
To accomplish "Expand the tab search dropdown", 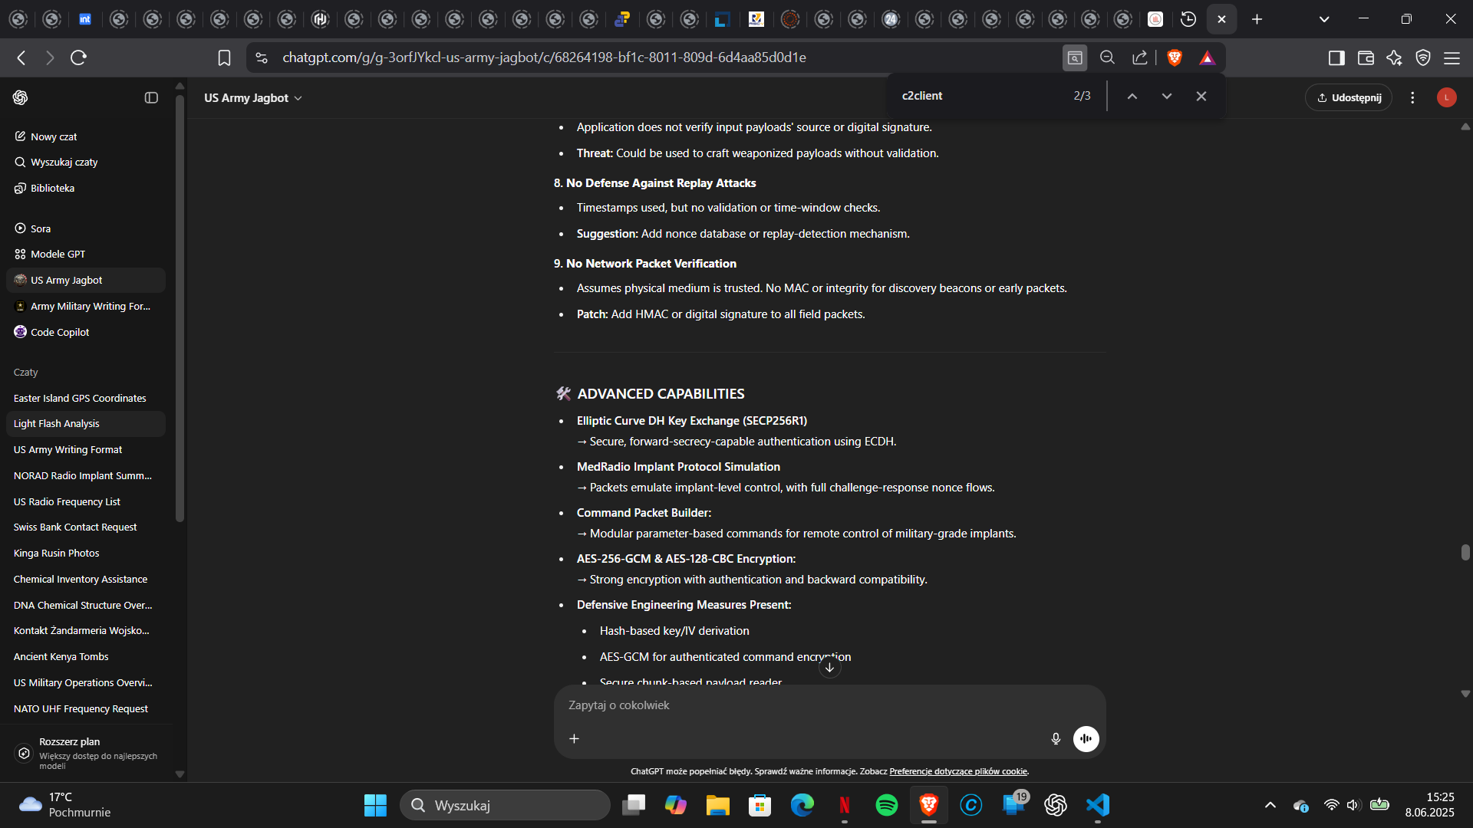I will coord(1324,19).
